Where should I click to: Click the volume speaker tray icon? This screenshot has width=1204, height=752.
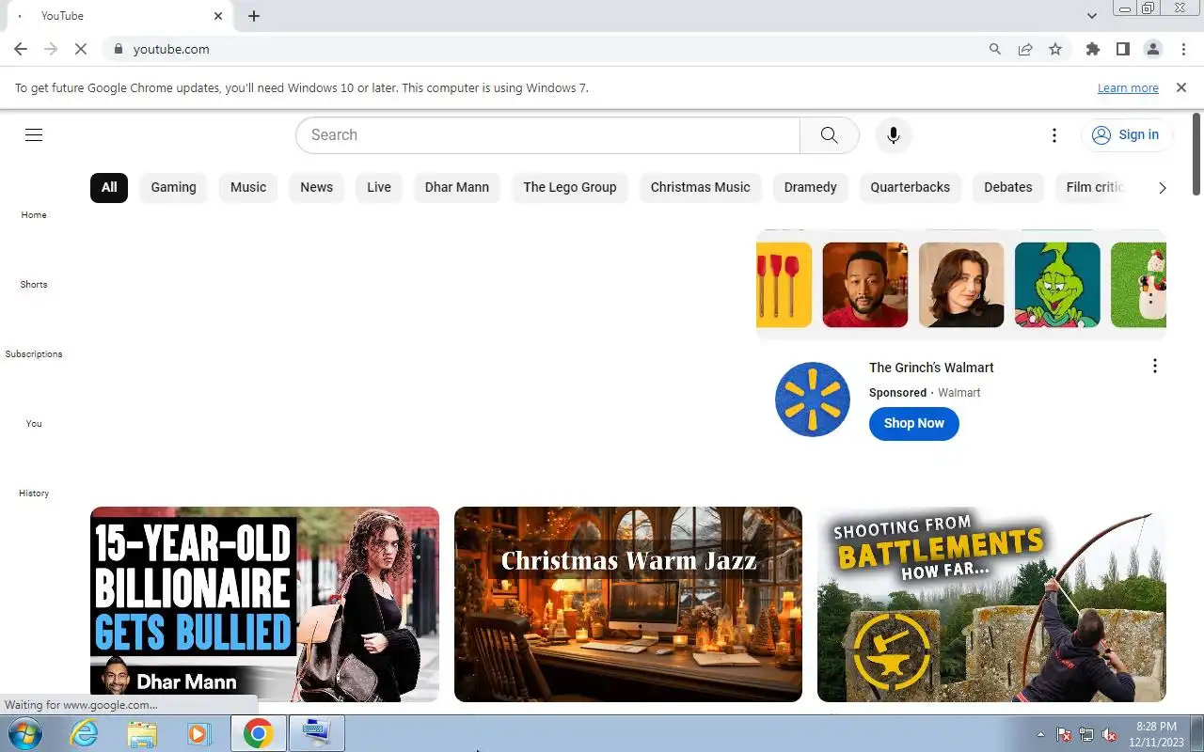[1109, 734]
